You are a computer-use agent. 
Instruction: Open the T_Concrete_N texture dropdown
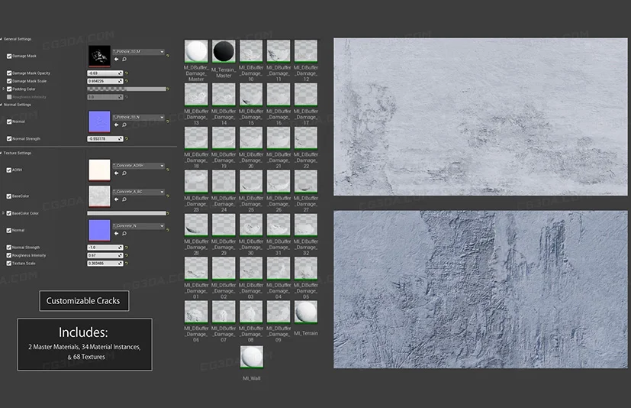[138, 226]
